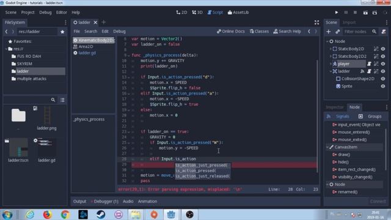Open Online Docs
The width and height of the screenshot is (391, 220).
[x=231, y=31]
